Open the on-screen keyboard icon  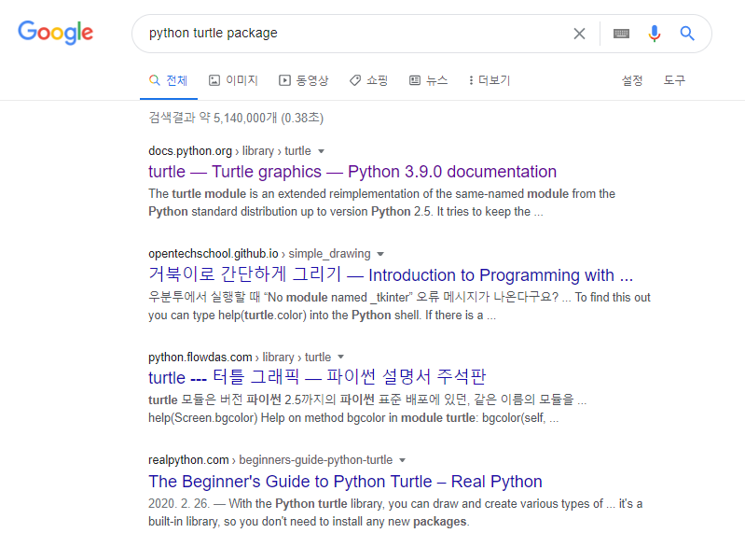[x=621, y=34]
